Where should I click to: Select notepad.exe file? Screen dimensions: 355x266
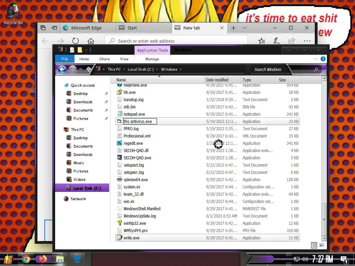(x=134, y=114)
